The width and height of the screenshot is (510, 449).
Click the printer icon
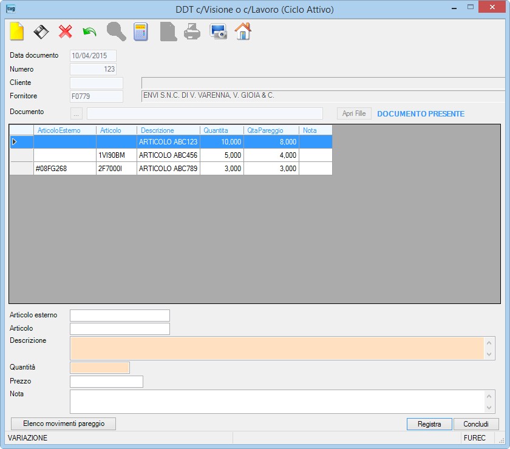[192, 32]
